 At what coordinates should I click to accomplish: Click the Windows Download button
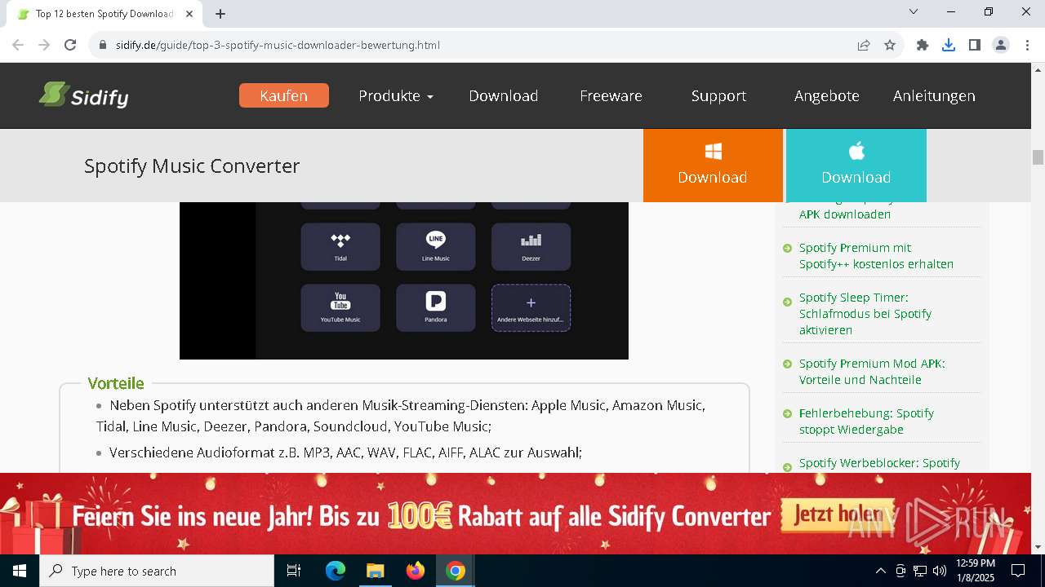point(713,166)
